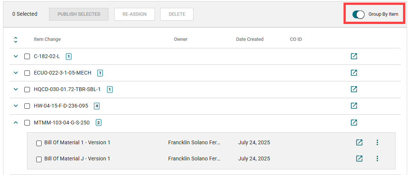Screen dimensions: 412x175
Task: Click the Delete button
Action: pyautogui.click(x=177, y=14)
